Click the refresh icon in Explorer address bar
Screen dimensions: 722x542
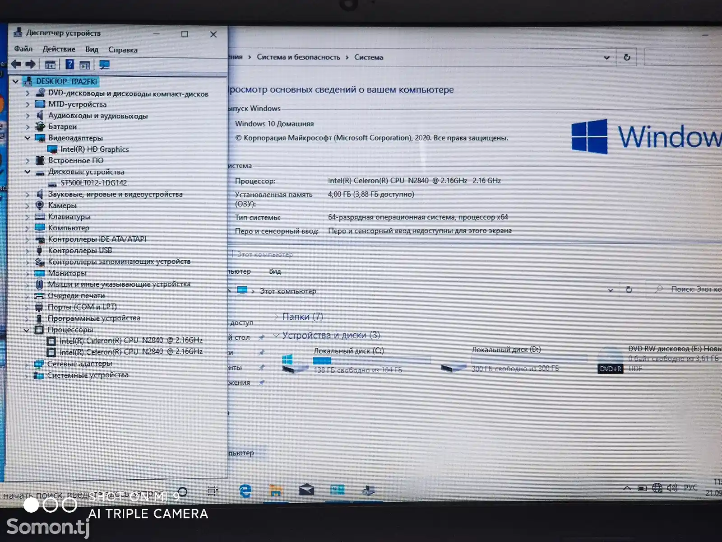pos(629,290)
